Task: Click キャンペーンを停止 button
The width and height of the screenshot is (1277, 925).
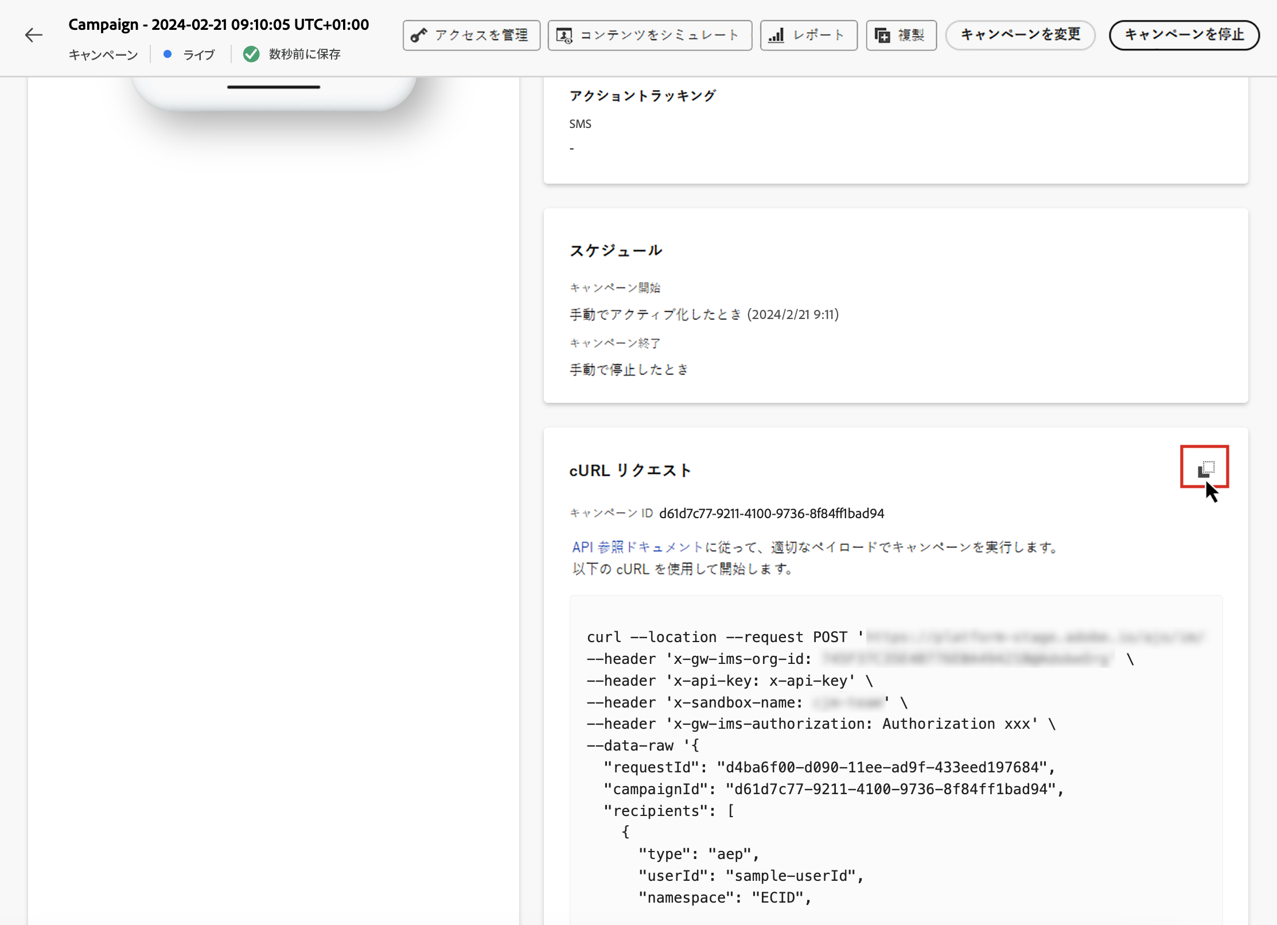Action: click(x=1183, y=35)
